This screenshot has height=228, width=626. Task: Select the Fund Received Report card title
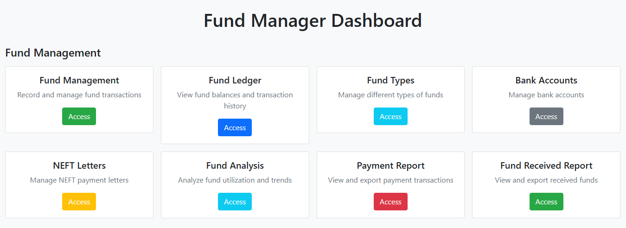click(x=546, y=166)
